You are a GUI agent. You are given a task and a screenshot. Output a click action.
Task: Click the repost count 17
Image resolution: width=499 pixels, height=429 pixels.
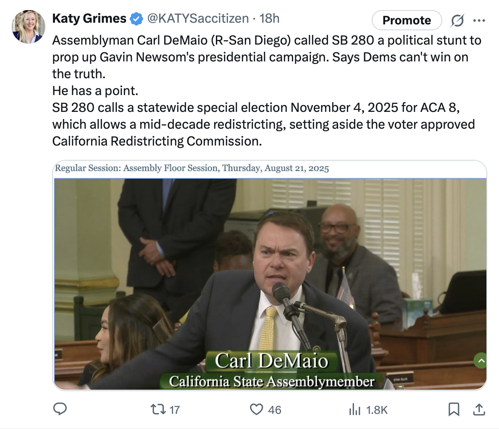[175, 410]
